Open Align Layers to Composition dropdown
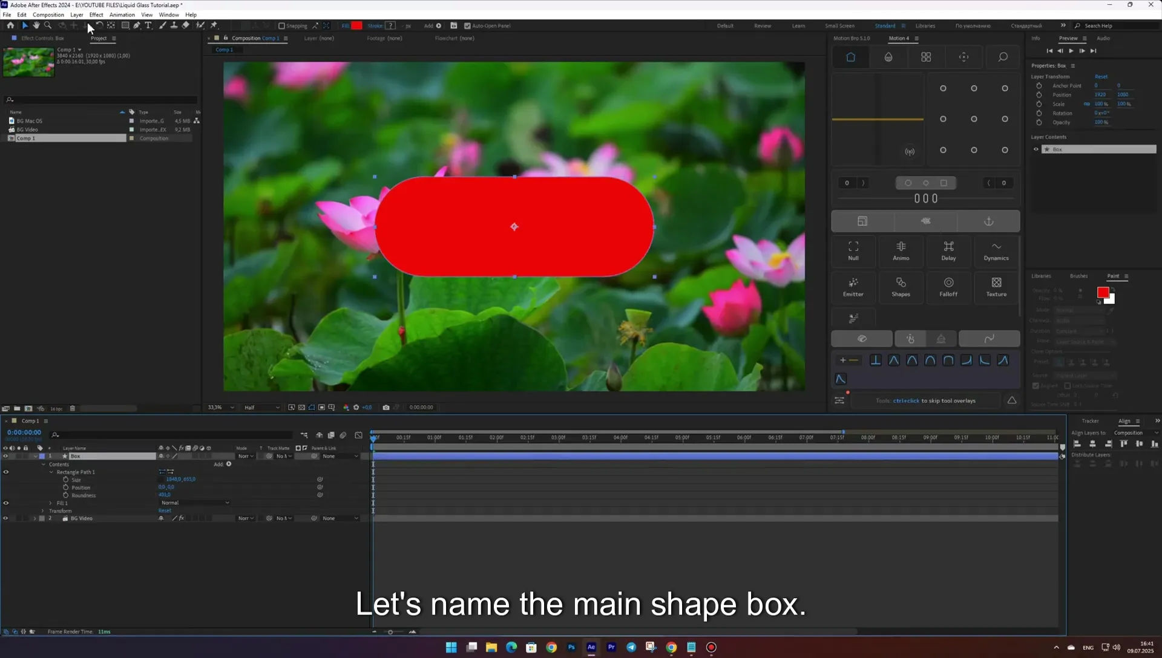This screenshot has width=1162, height=658. click(x=1135, y=433)
